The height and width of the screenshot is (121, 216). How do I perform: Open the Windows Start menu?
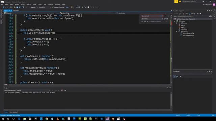click(3, 119)
